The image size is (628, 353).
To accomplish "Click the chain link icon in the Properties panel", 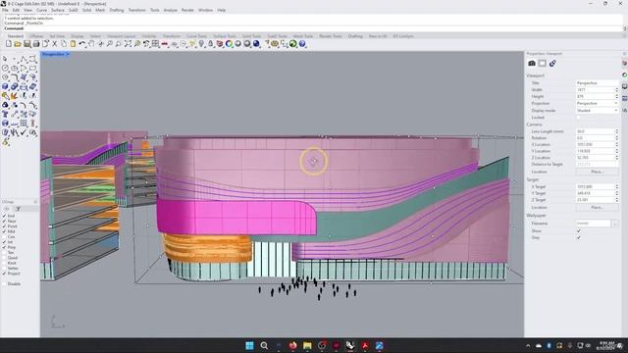I will (552, 63).
